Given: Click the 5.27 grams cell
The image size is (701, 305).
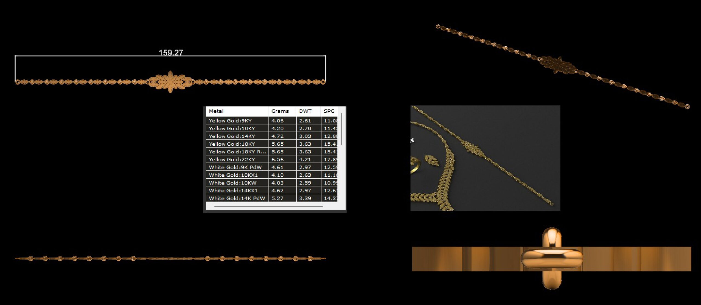Looking at the screenshot, I should (277, 198).
